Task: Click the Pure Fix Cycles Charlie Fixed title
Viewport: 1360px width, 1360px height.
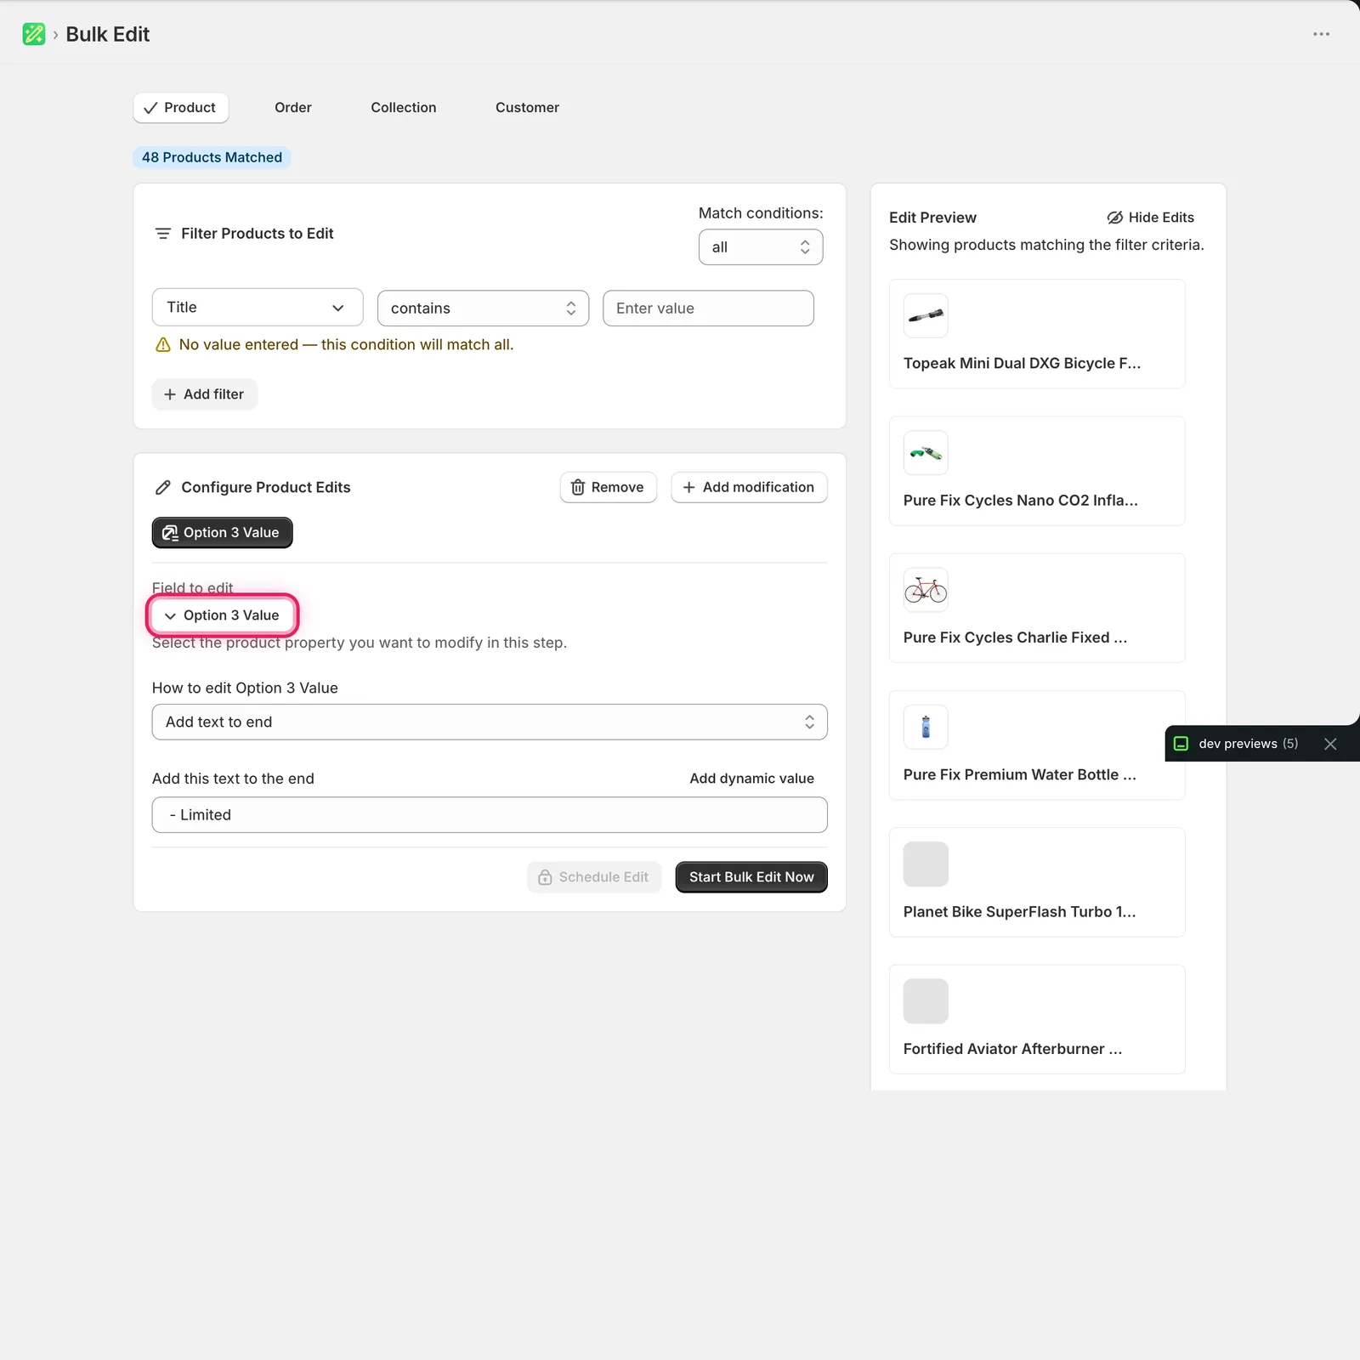Action: 1016,637
